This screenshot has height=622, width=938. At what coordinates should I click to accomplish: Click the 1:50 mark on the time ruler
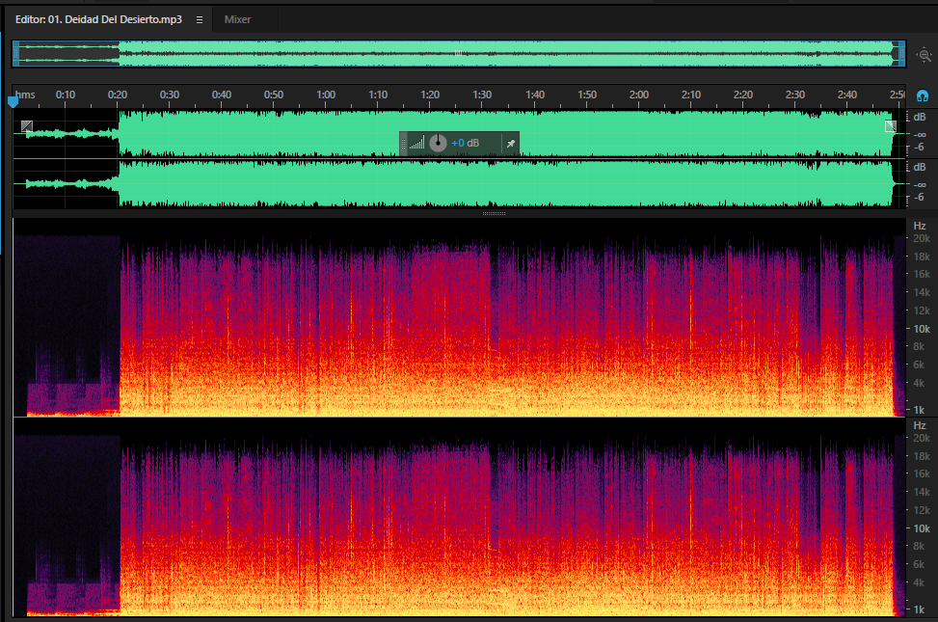pos(587,95)
